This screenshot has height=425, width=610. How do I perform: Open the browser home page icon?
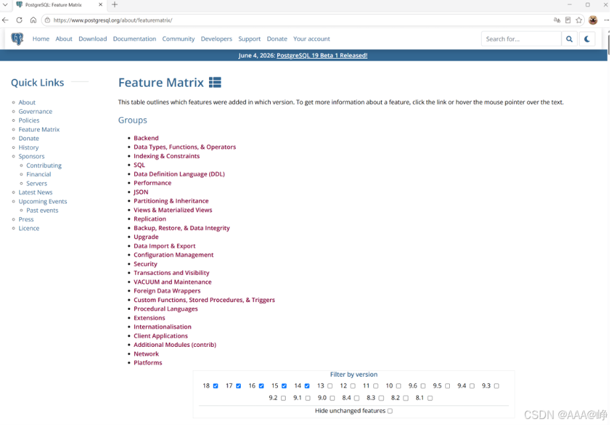[x=33, y=21]
